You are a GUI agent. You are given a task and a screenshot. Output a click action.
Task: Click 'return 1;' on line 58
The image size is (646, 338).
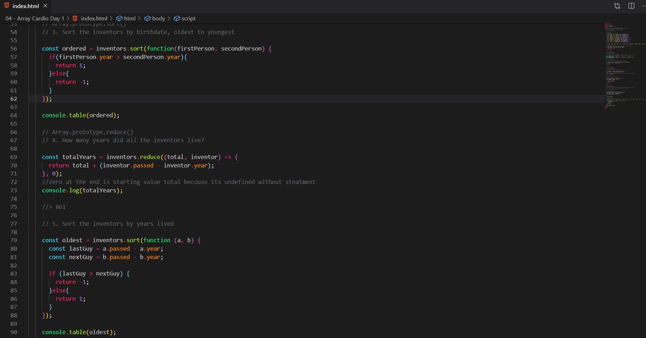pos(71,65)
